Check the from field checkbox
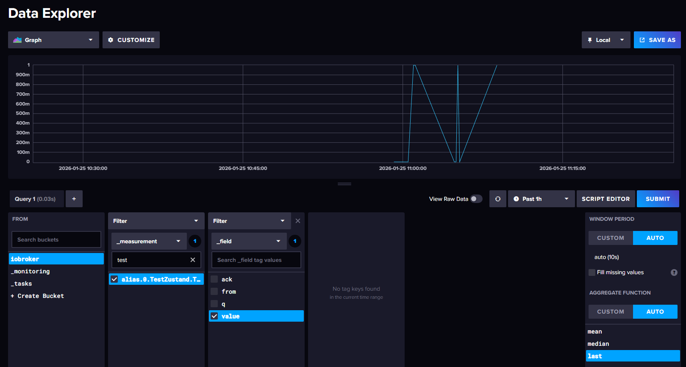 pos(214,292)
